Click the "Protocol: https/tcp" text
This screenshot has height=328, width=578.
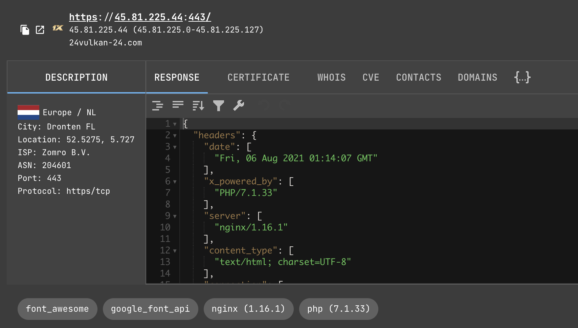tap(64, 191)
